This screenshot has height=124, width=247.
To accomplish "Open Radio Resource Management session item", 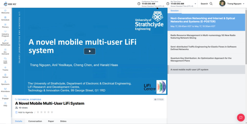I will [x=206, y=37].
